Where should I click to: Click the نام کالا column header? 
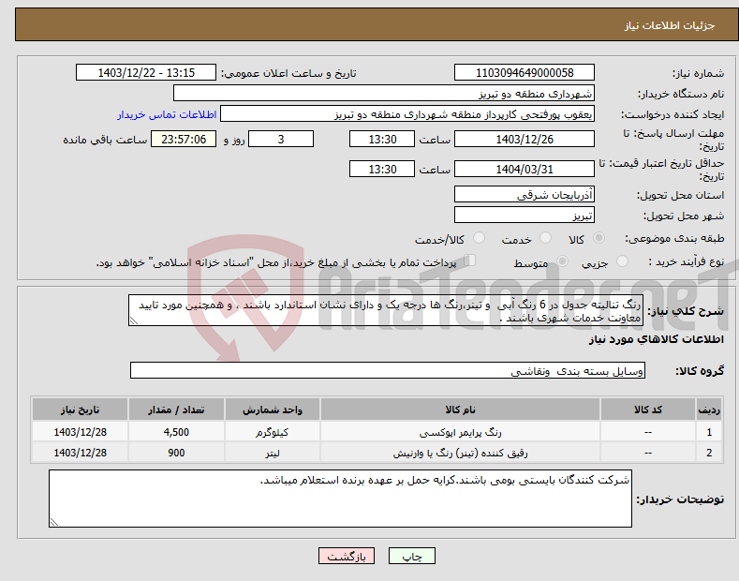[460, 410]
